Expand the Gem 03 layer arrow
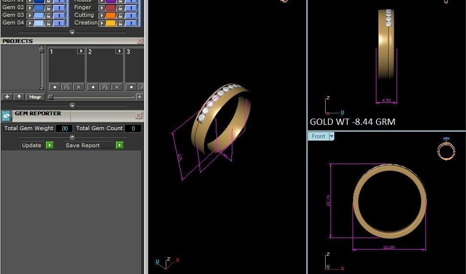Viewport: 466px width, 274px height. [30, 15]
